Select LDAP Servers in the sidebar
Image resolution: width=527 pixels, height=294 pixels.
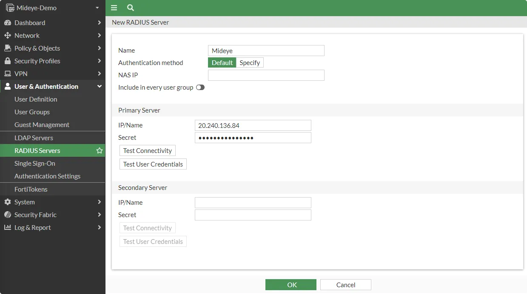coord(33,137)
